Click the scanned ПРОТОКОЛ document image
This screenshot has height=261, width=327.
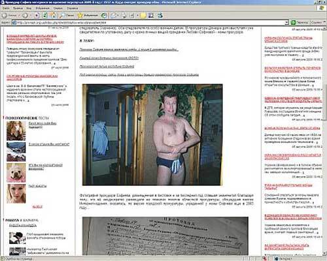pos(165,236)
